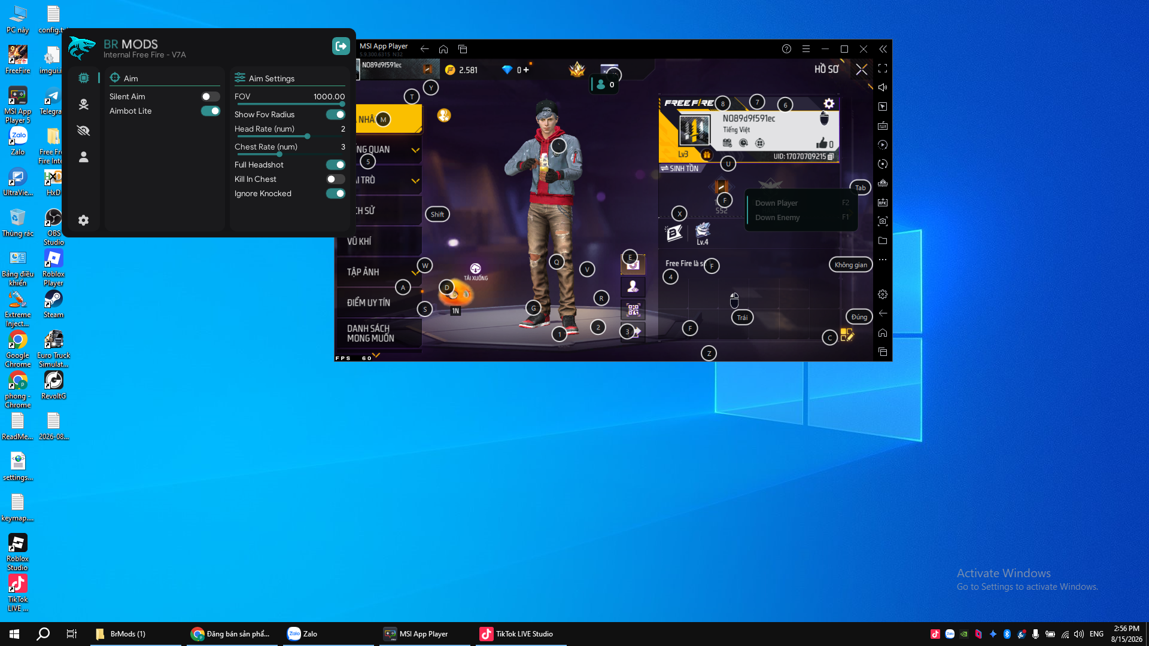Expand the TRÒ menu chevron
The height and width of the screenshot is (646, 1149).
click(415, 181)
